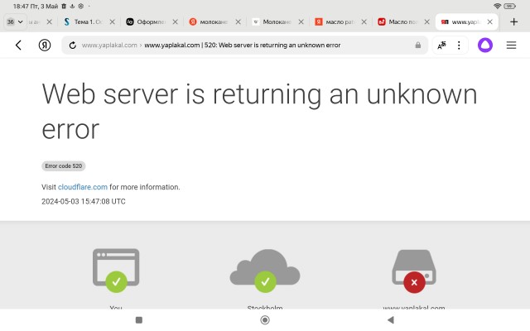Close the first 'молокане' tab

coord(238,22)
